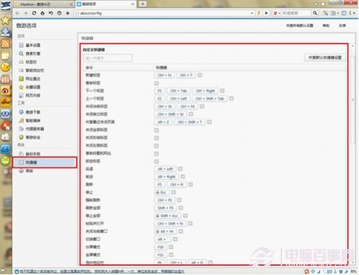The height and width of the screenshot is (275, 359).
Task: Open the Weibo eye sidebar icon
Action: [x=5, y=91]
